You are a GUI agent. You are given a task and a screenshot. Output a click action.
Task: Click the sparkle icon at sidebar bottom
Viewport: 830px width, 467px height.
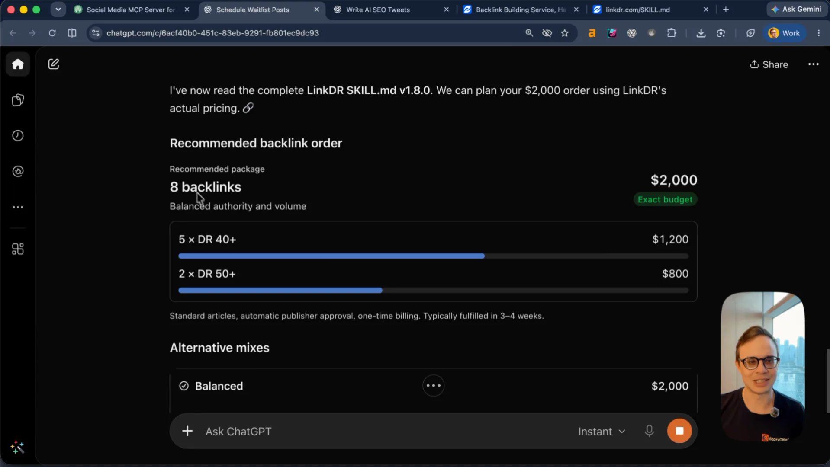(18, 447)
